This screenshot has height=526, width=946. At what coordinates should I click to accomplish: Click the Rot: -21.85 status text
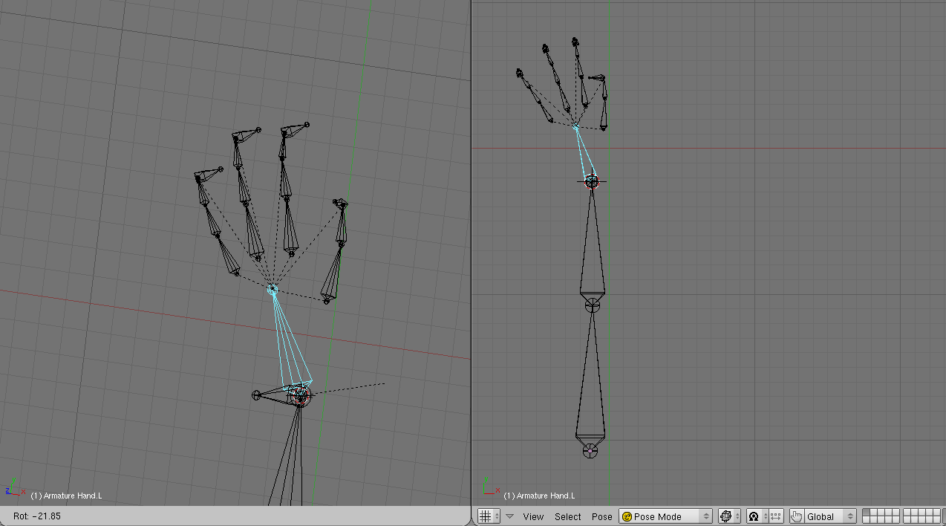pyautogui.click(x=37, y=516)
